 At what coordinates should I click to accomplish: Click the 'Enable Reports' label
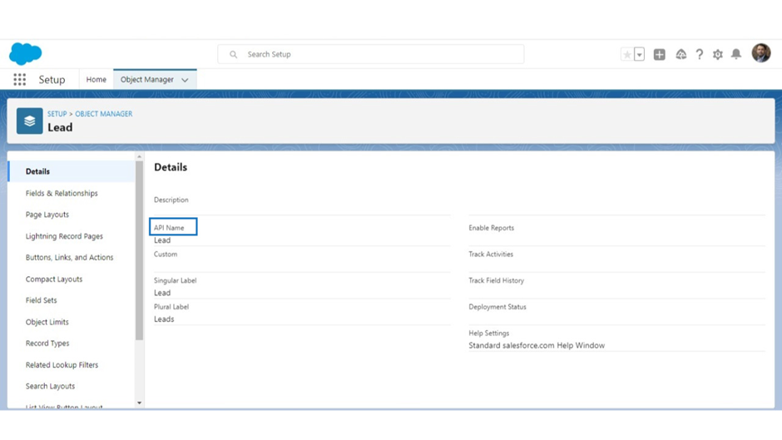491,227
